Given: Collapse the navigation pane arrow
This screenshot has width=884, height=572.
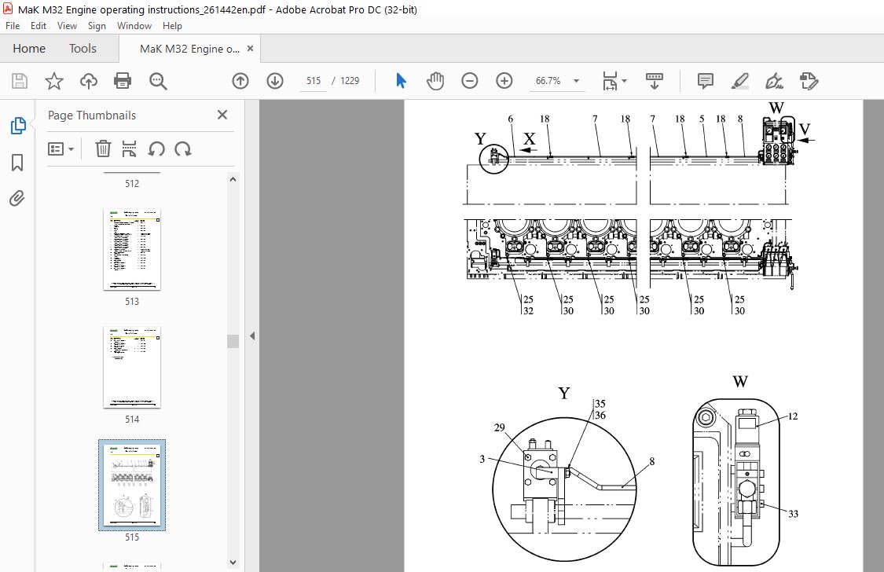Looking at the screenshot, I should pyautogui.click(x=252, y=335).
